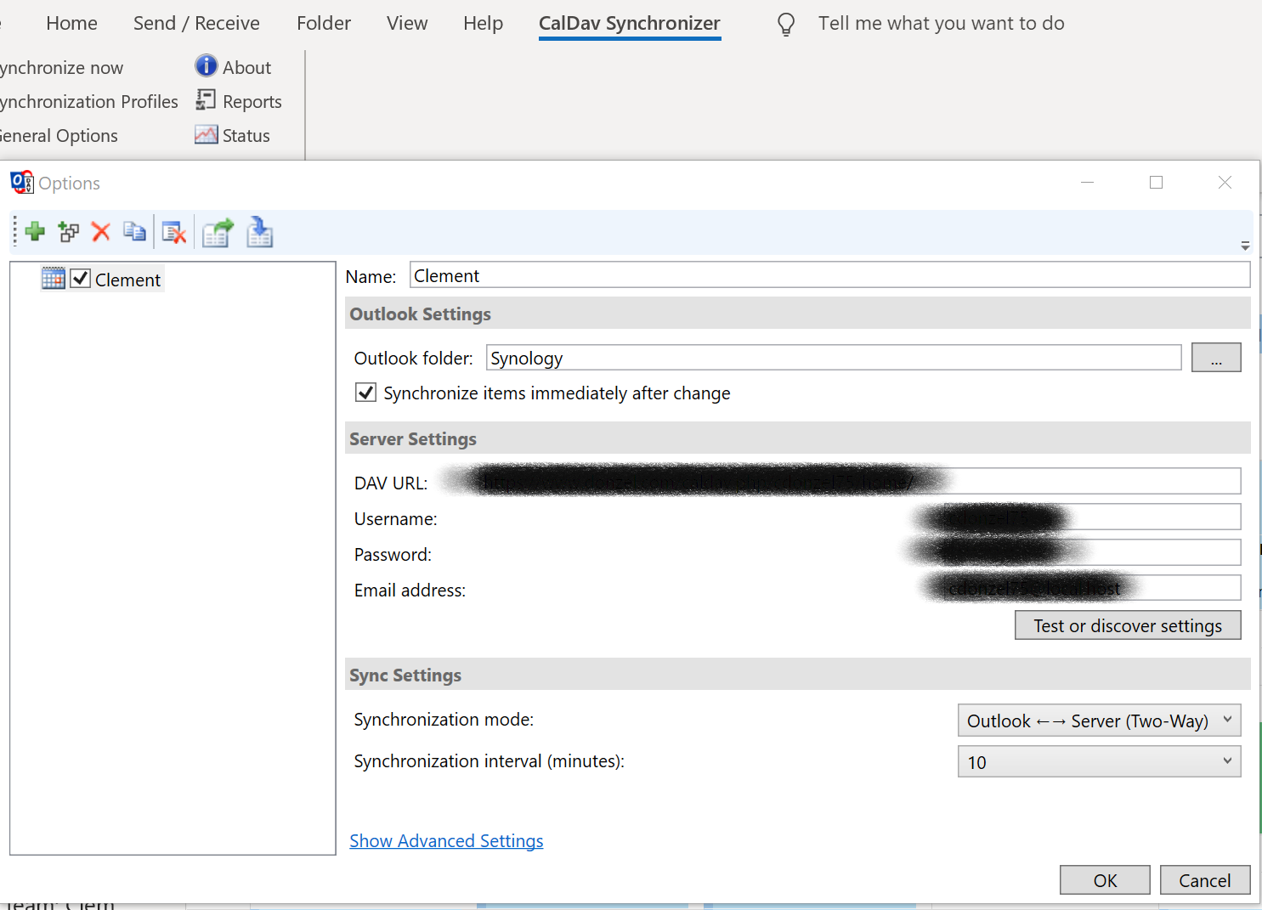Copy the selected profile icon
1262x910 pixels.
point(134,231)
